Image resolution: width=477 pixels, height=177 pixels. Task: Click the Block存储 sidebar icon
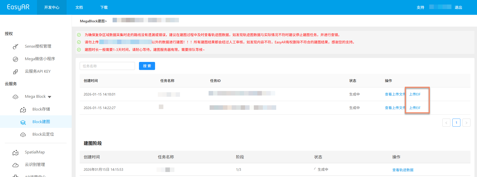pyautogui.click(x=23, y=110)
